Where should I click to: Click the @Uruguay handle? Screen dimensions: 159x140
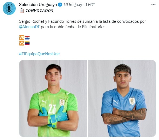pyautogui.click(x=73, y=5)
